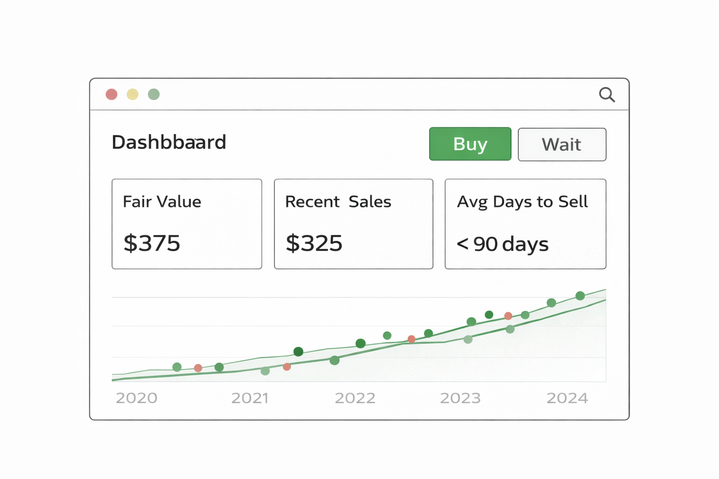
Task: Click the rightmost green chart data point
Action: [580, 296]
